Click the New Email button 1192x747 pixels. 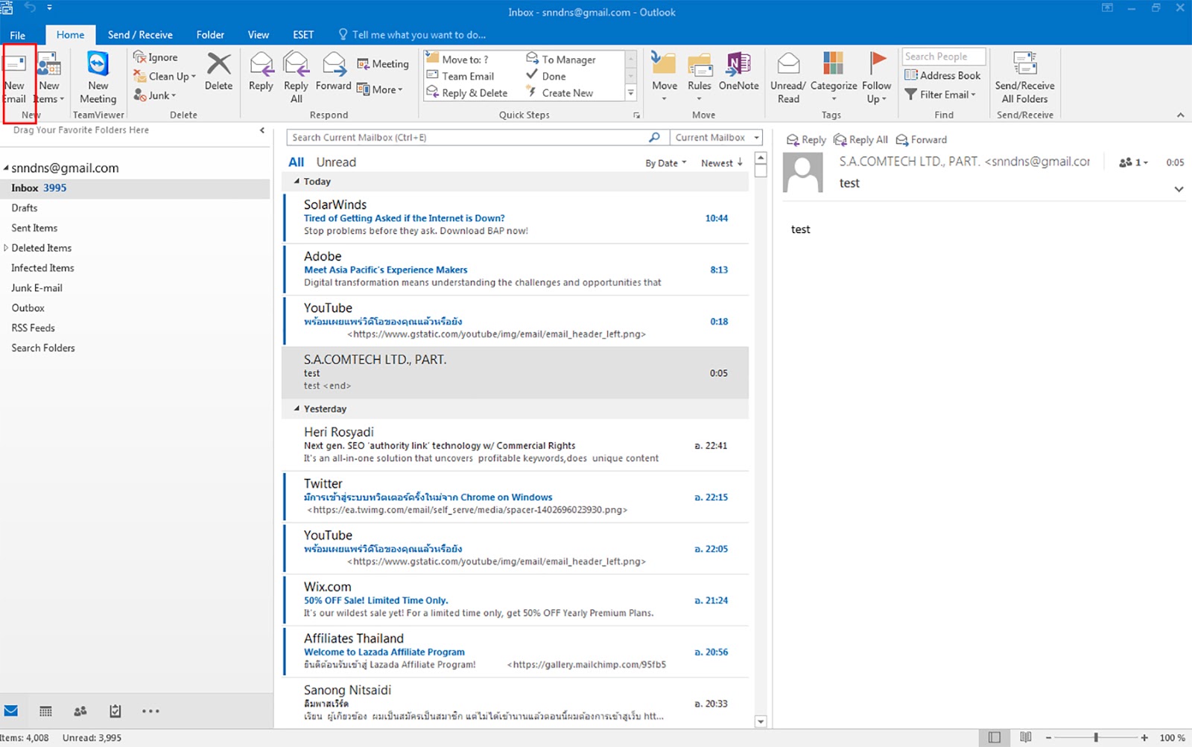pos(16,79)
